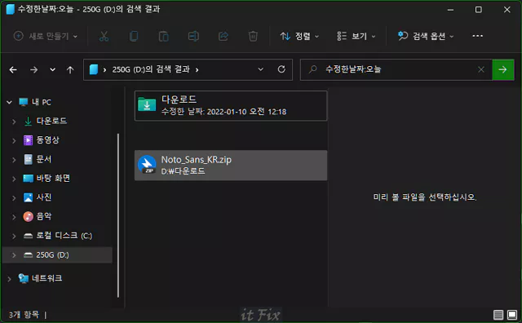
Task: Go forward with the right arrow
Action: coord(33,69)
